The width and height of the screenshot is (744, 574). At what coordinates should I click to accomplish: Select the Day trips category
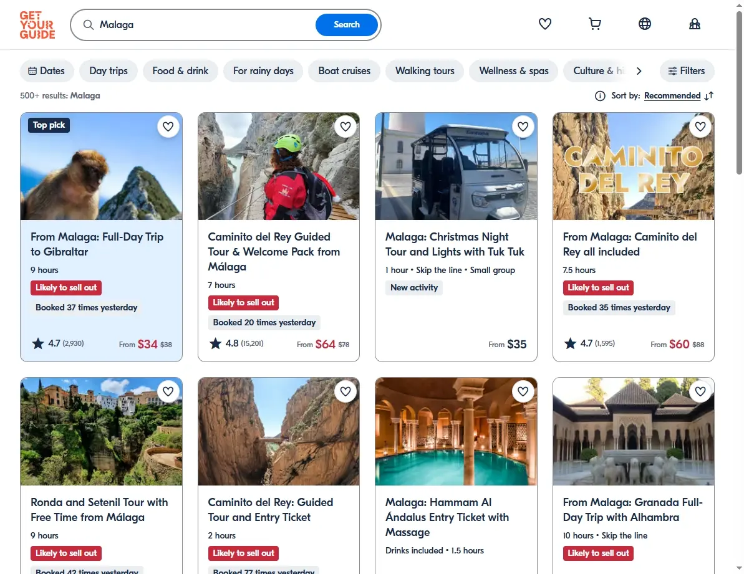pos(108,70)
